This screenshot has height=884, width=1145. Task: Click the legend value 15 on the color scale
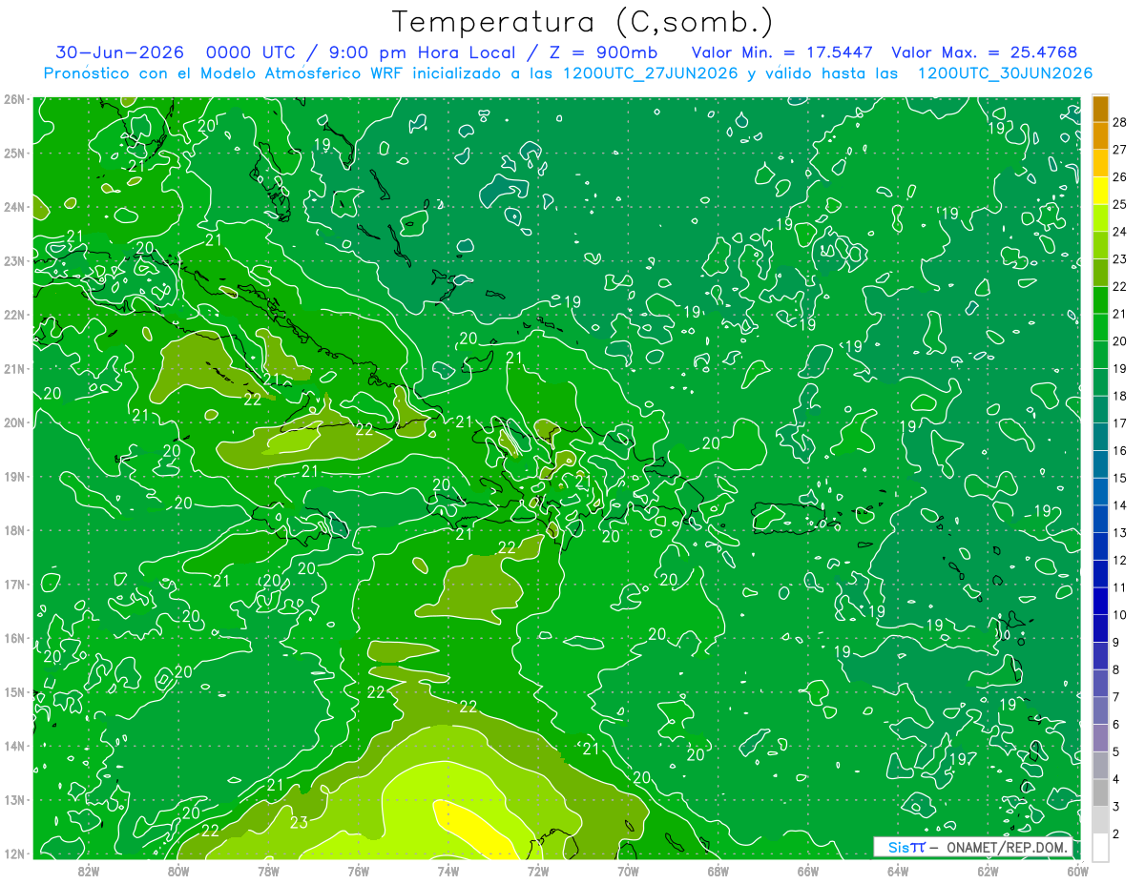coord(1120,478)
